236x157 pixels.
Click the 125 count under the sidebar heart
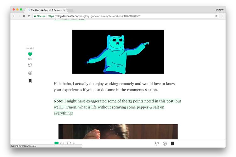point(30,59)
